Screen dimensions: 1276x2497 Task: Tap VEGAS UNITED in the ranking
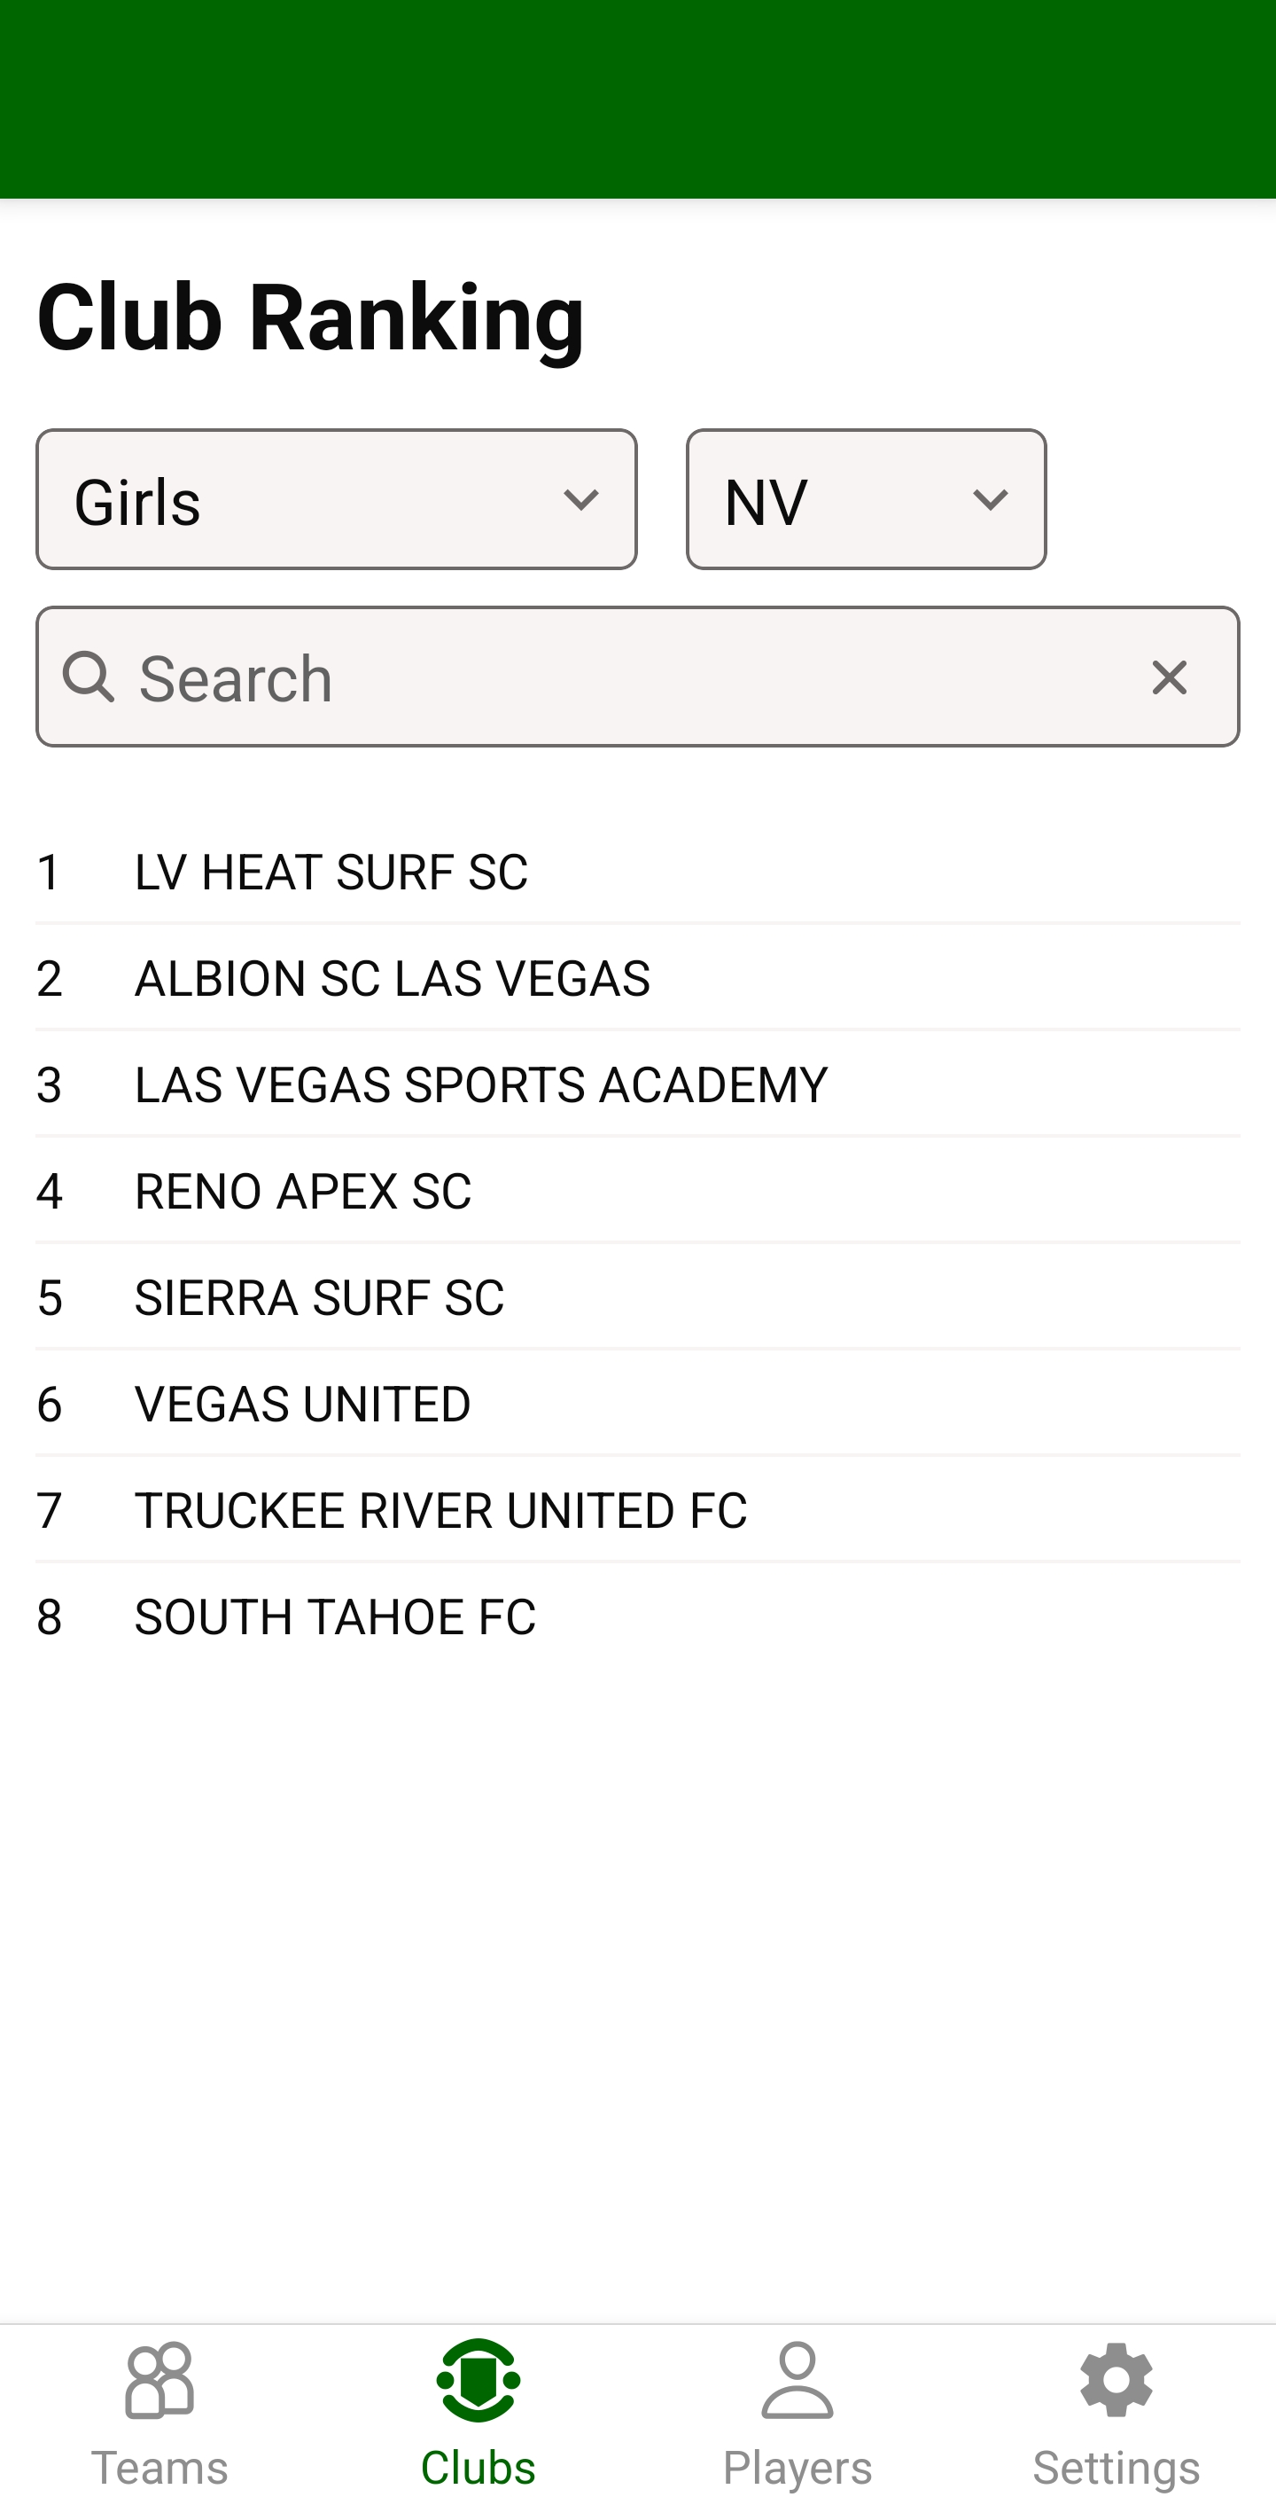point(303,1404)
